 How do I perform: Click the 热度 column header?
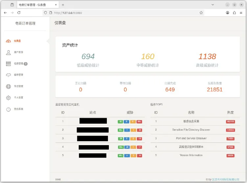(230, 112)
